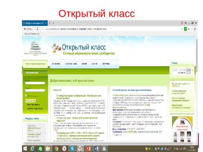The image size is (203, 152).
Task: Select the 'Добро пожаловать' browser tab
Action: click(x=35, y=23)
